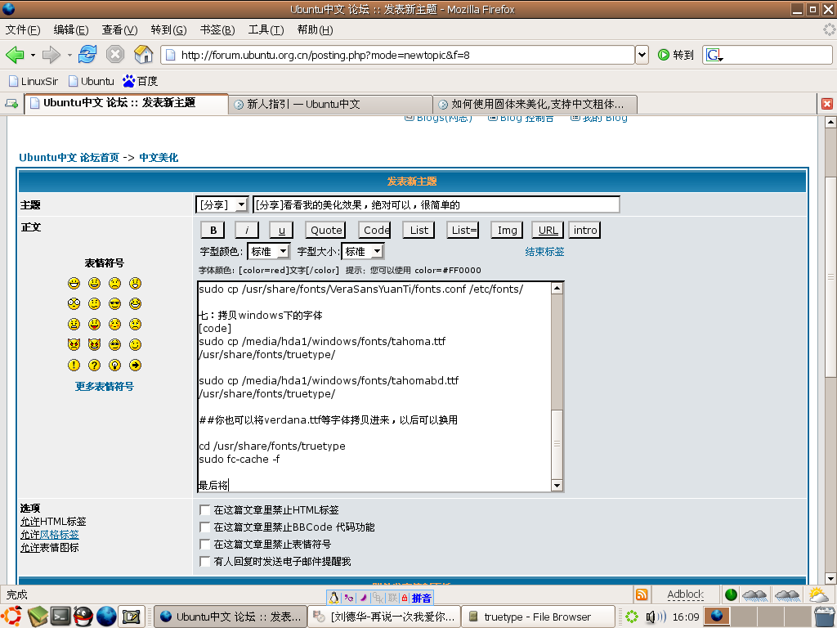
Task: Click the green 转到 Go button
Action: click(x=676, y=55)
